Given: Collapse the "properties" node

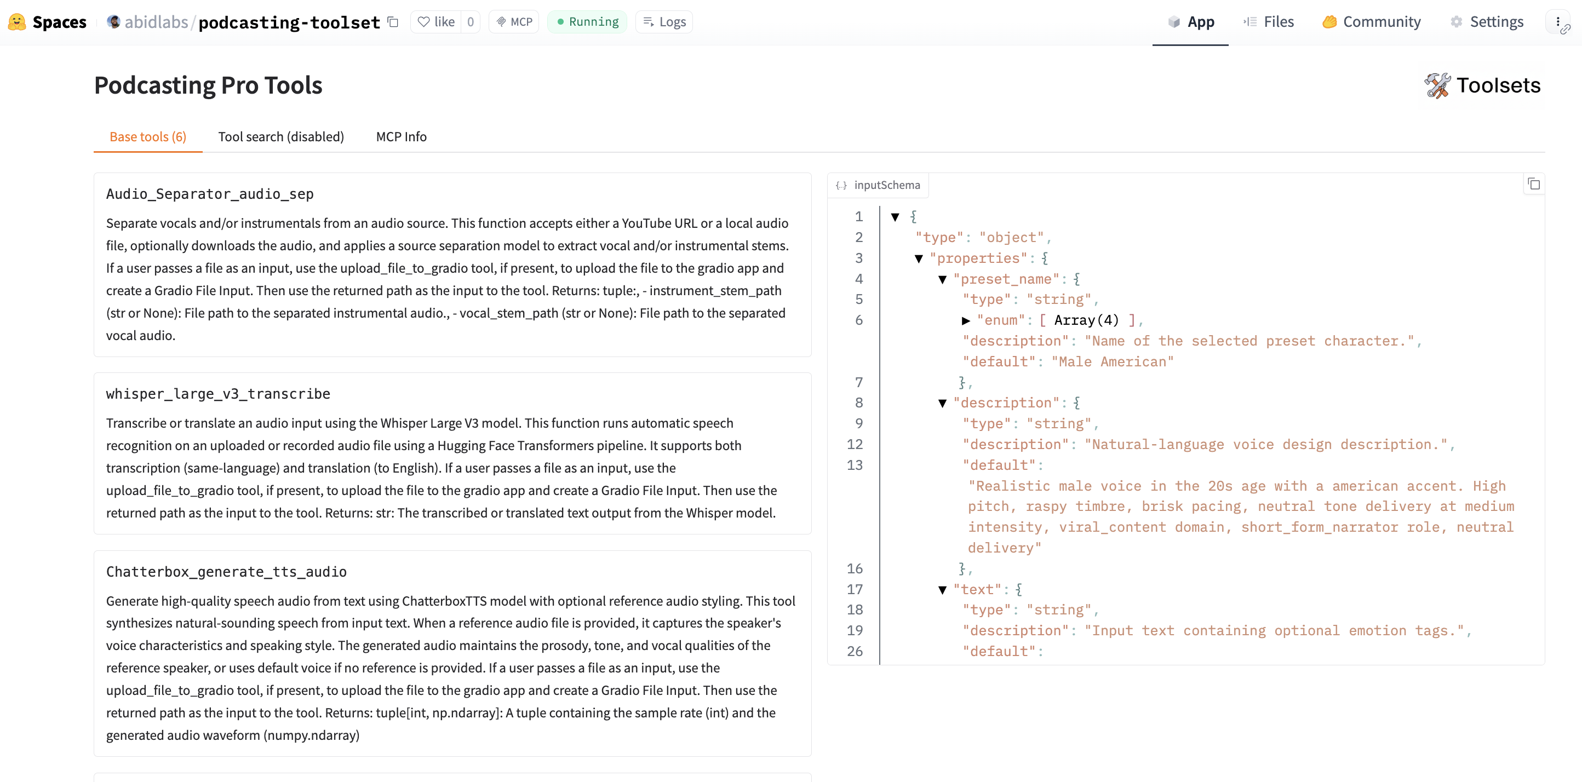Looking at the screenshot, I should [x=919, y=258].
